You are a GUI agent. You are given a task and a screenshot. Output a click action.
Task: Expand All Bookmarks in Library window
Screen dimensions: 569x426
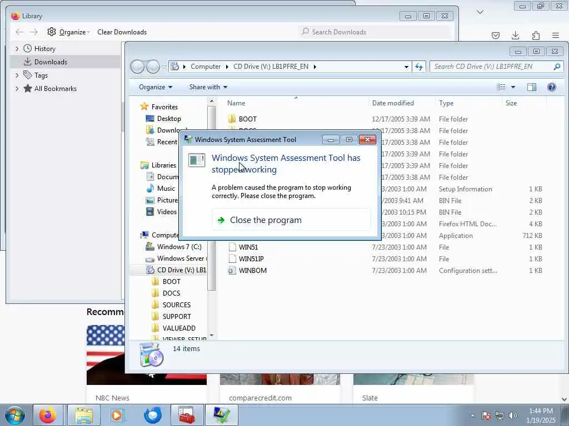click(x=17, y=89)
